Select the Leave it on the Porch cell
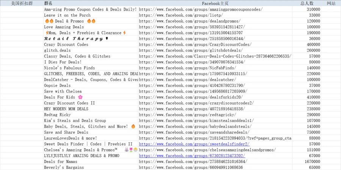 pyautogui.click(x=91, y=15)
